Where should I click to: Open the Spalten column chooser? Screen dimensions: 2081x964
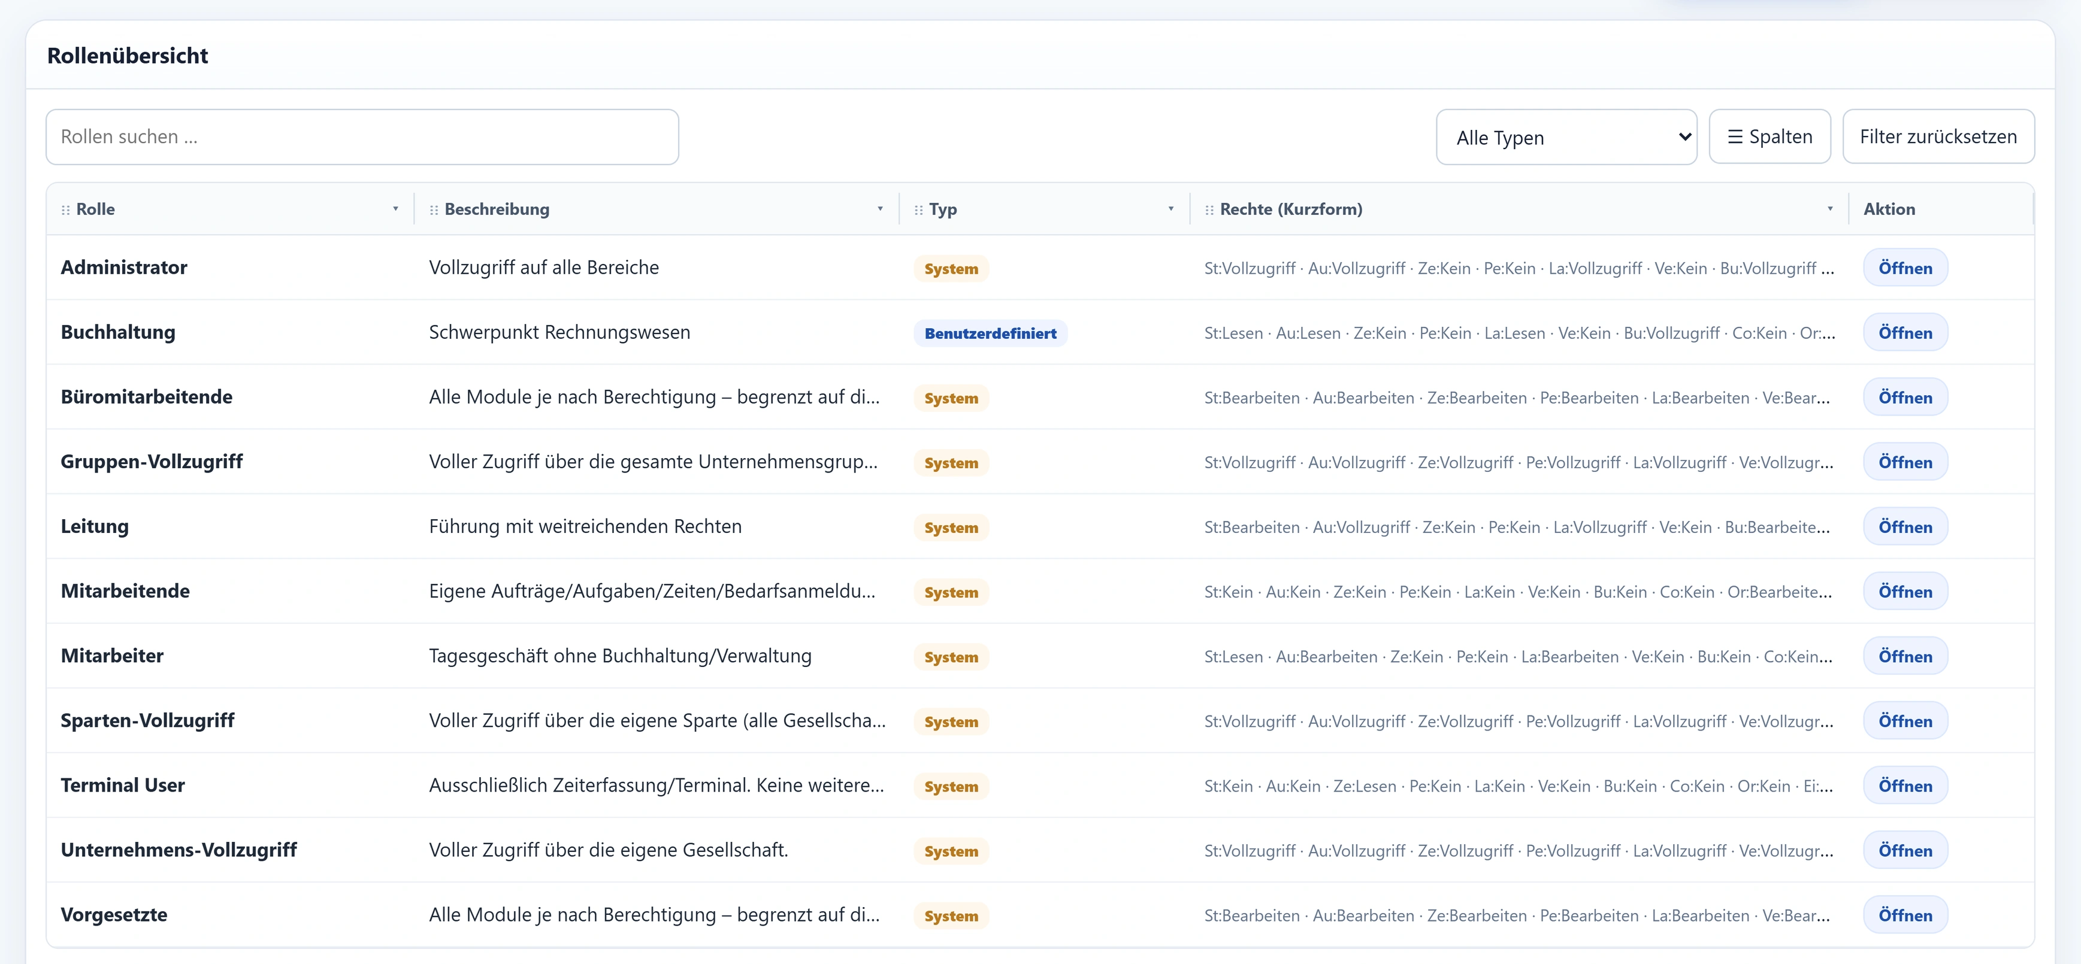1769,137
